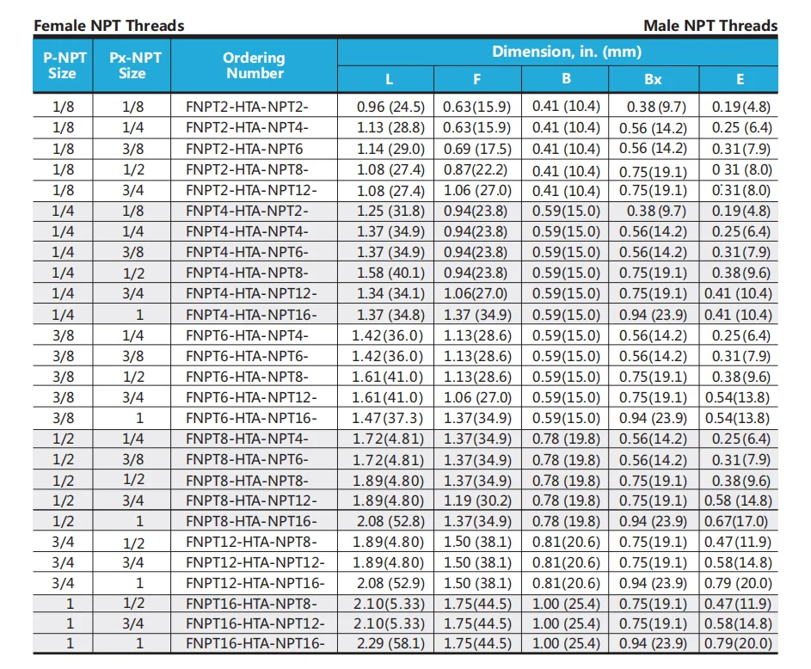Click E value 0.58 (14.8) in FNPT8-HTA-NPT12- row

(738, 501)
